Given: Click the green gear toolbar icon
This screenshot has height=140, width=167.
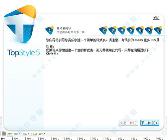Looking at the screenshot, I should click(41, 134).
